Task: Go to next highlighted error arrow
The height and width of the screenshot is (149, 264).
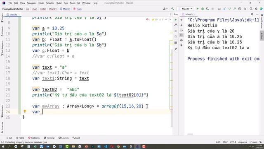Action: coord(170,19)
